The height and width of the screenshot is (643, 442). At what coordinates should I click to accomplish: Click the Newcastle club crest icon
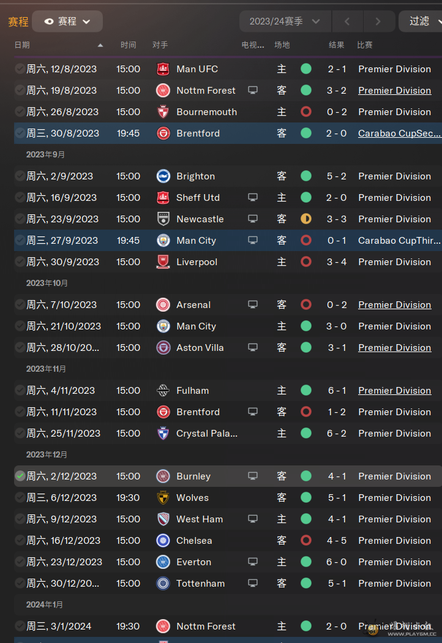[x=163, y=219]
